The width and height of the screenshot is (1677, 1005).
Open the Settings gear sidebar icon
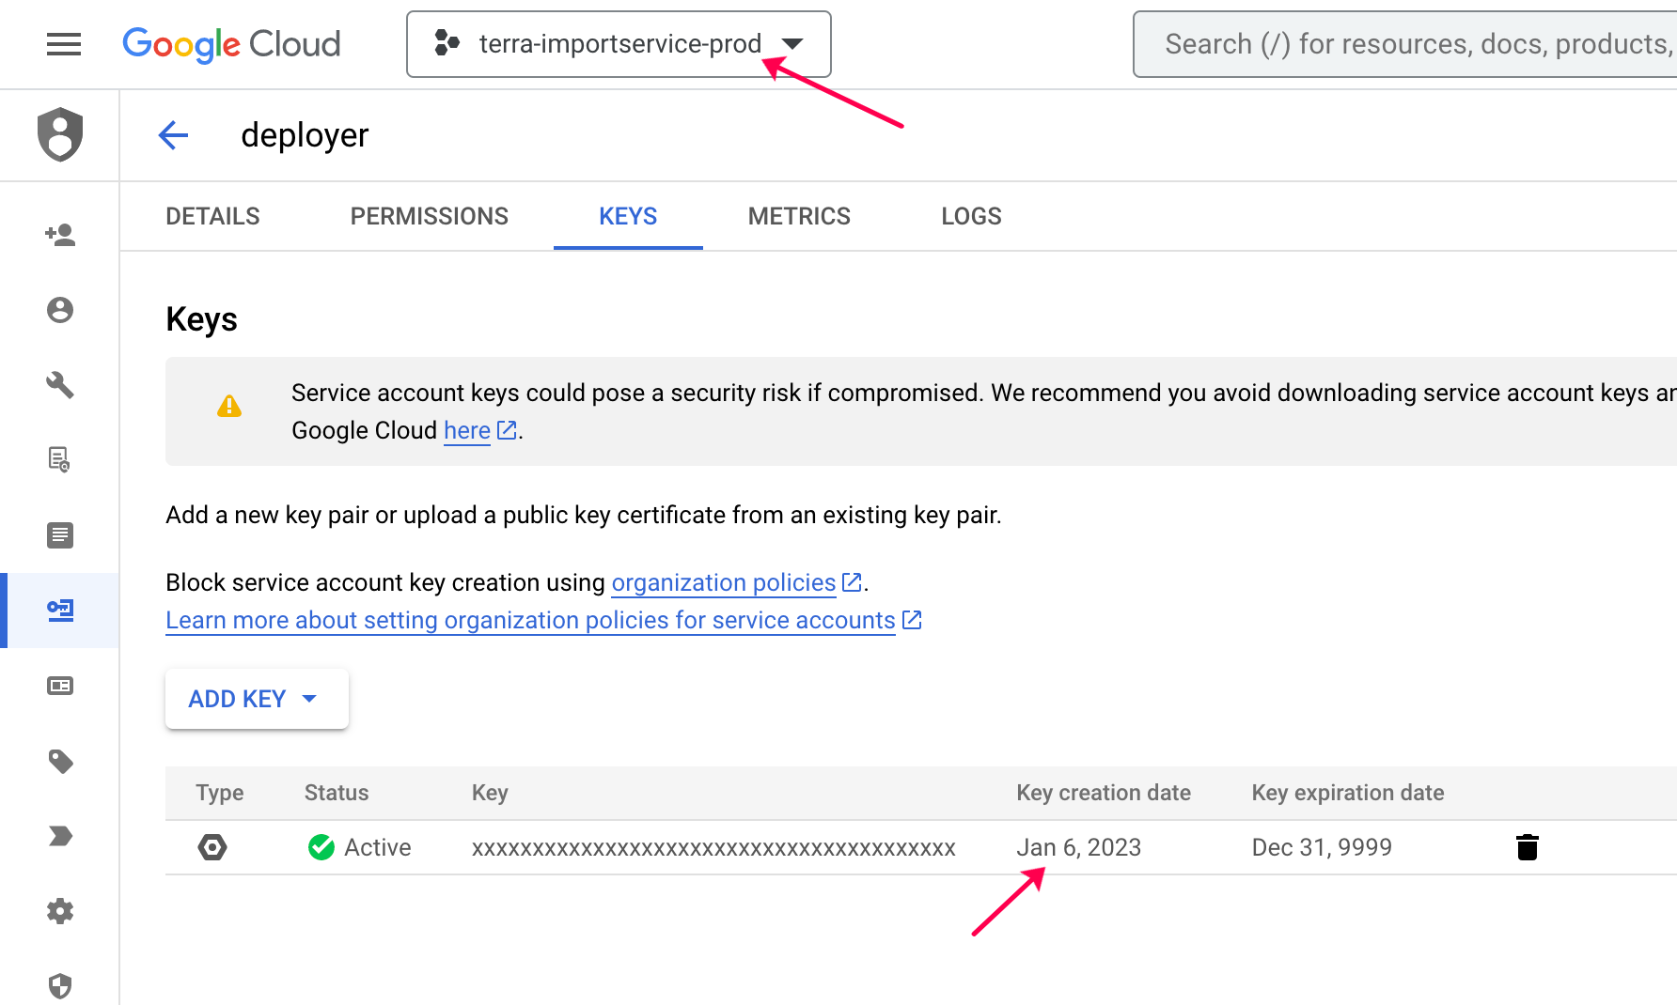(60, 911)
